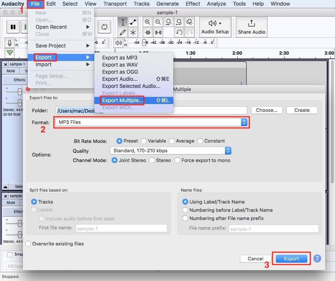The image size is (335, 281).
Task: Click the playback meter speaker icon
Action: pos(119,43)
